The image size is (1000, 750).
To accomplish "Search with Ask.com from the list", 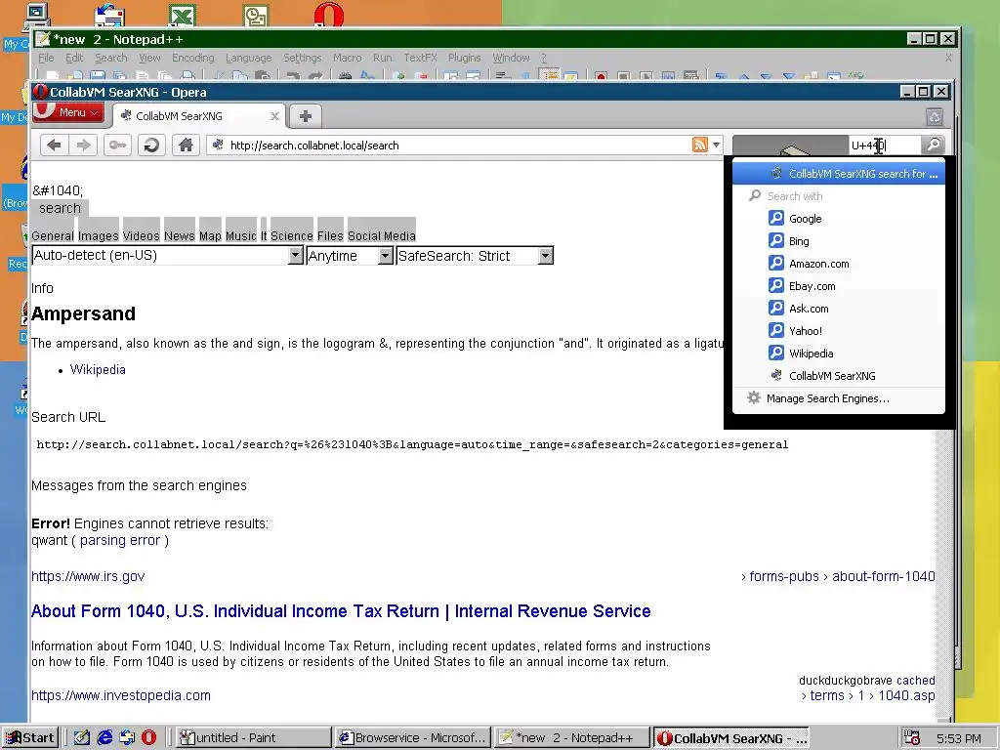I will [839, 308].
